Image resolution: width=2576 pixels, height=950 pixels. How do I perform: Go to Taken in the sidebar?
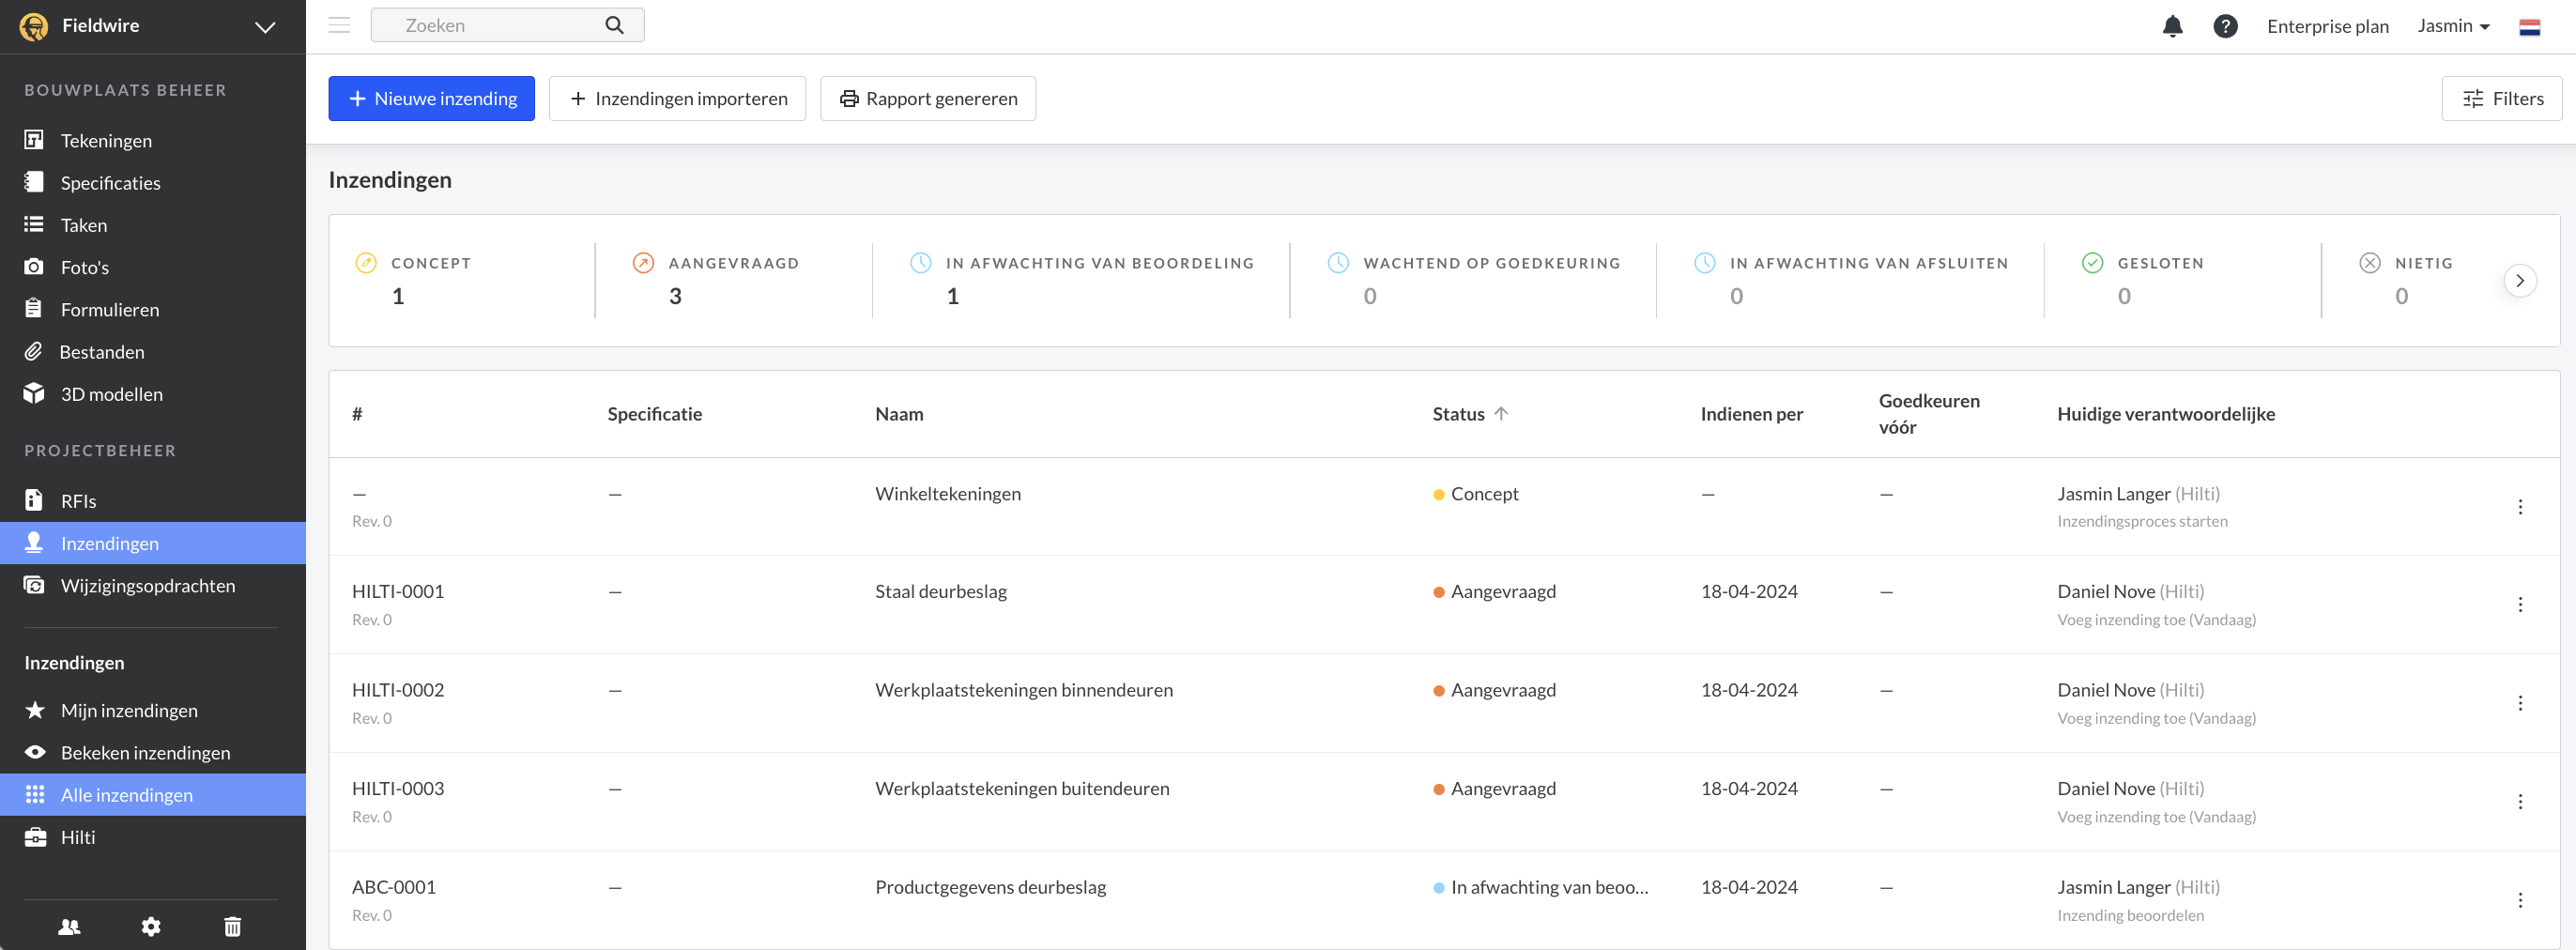(153, 225)
